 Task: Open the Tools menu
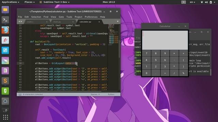(69, 17)
